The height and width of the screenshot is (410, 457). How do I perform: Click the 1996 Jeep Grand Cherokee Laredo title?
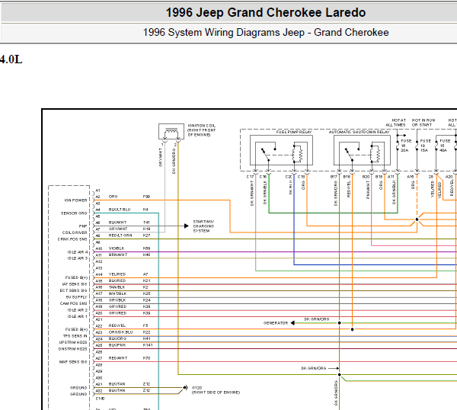point(266,12)
